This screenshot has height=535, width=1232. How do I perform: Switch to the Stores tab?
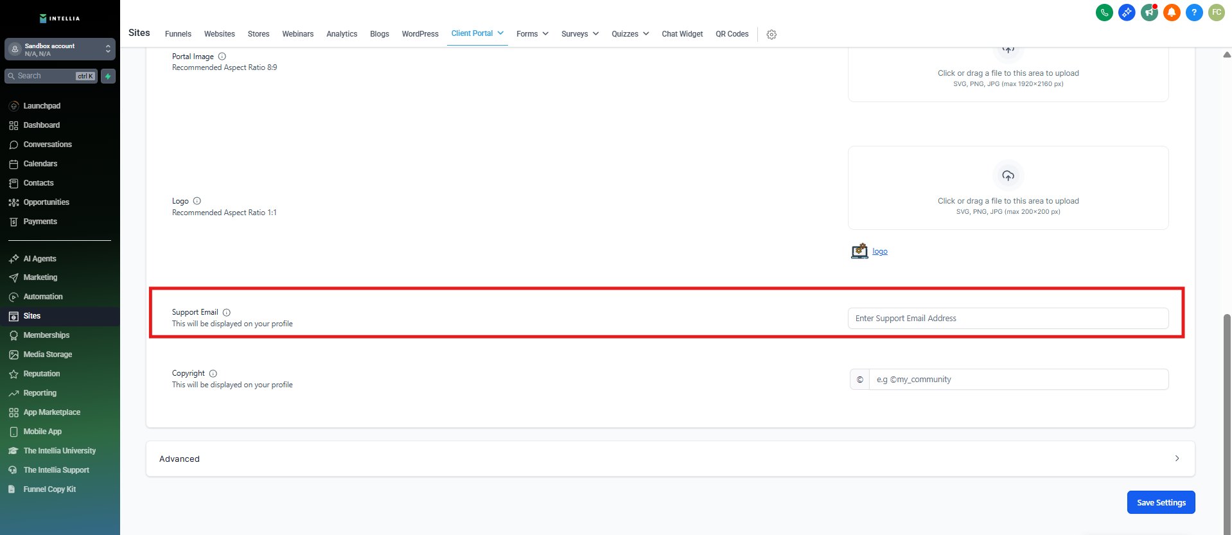pos(258,34)
